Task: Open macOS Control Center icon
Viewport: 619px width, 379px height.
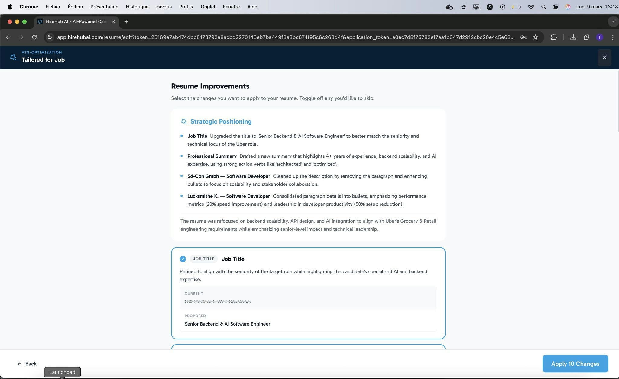Action: coord(556,7)
